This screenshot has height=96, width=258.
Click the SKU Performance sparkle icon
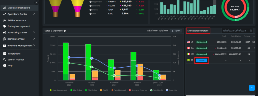coord(5,20)
